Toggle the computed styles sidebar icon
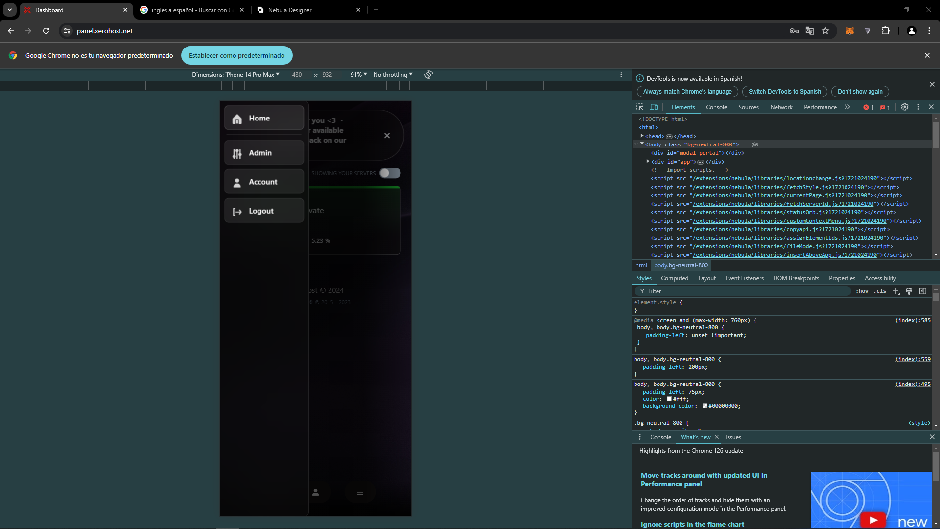This screenshot has width=940, height=529. click(923, 291)
